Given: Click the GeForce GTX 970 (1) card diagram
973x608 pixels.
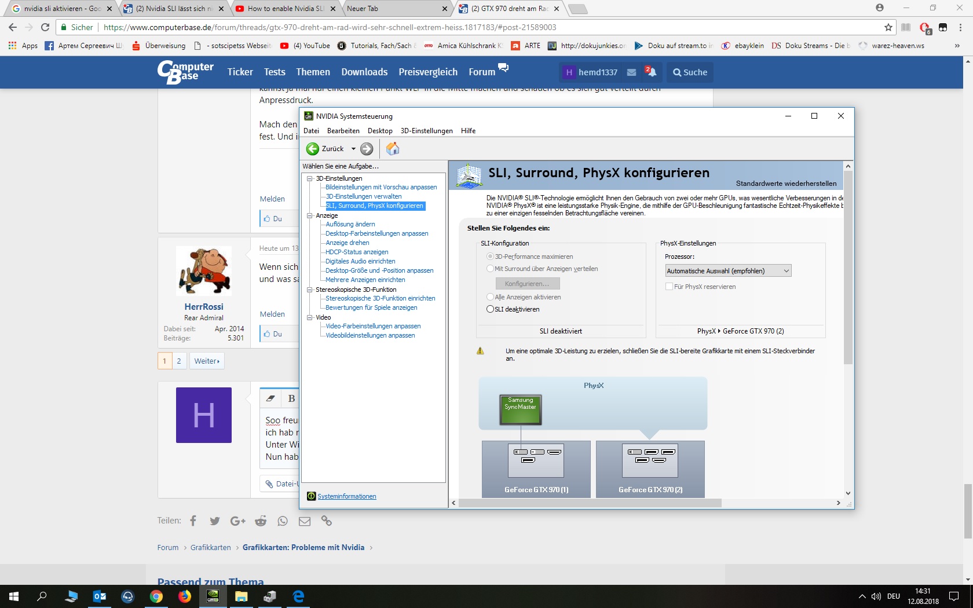Looking at the screenshot, I should (x=536, y=469).
